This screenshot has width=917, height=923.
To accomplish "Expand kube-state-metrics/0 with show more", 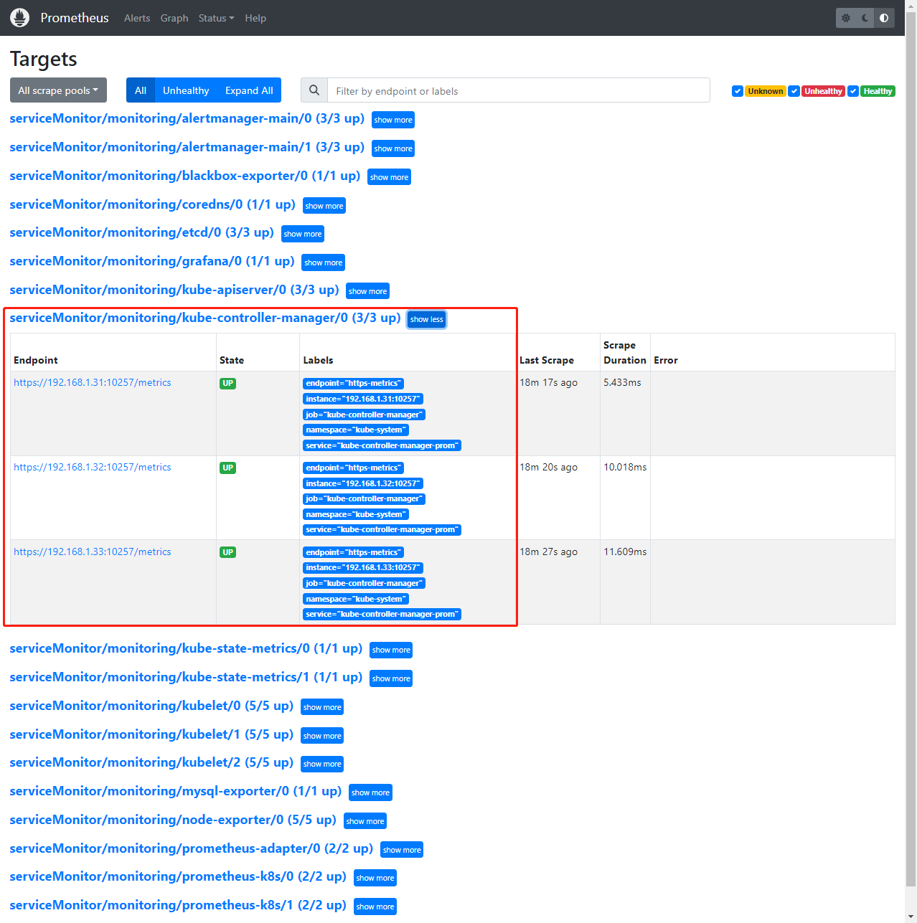I will (391, 650).
